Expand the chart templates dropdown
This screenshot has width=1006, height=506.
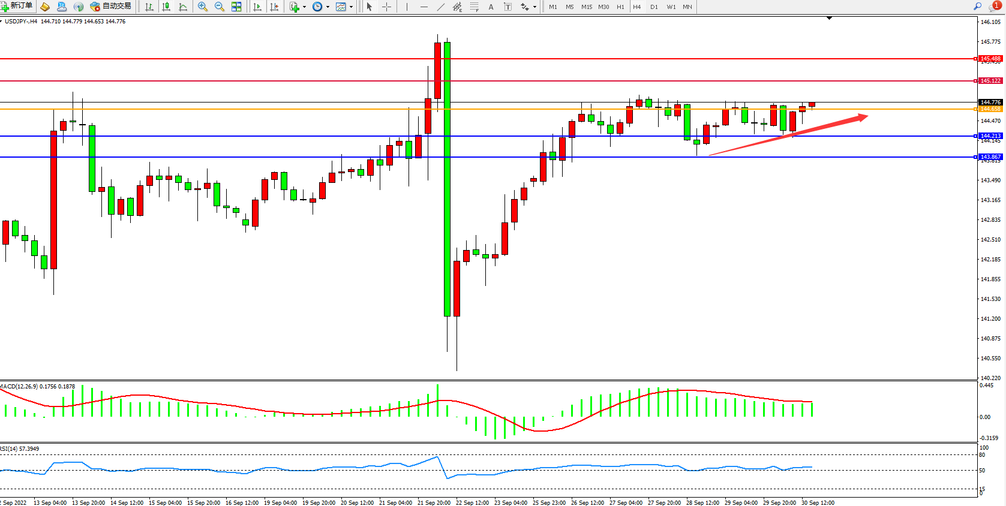[x=351, y=7]
